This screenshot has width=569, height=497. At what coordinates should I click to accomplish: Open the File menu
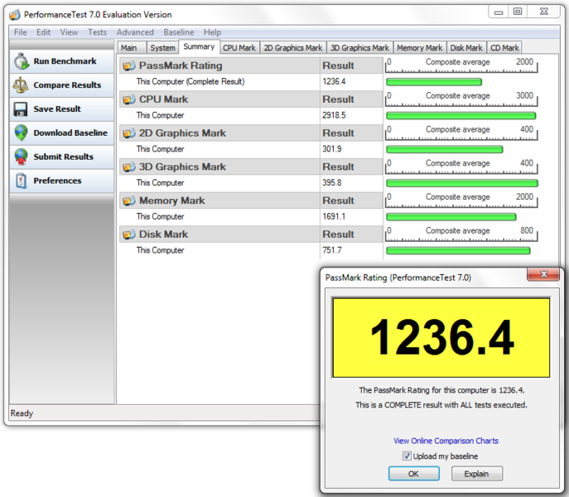tap(21, 32)
